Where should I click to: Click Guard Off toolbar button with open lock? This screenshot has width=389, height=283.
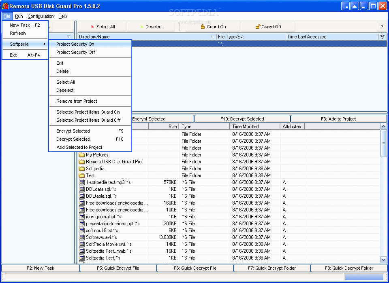pos(268,27)
